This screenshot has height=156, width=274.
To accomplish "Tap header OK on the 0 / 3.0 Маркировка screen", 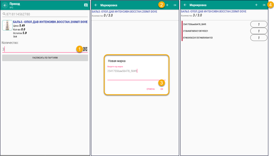I will pyautogui.click(x=175, y=5).
